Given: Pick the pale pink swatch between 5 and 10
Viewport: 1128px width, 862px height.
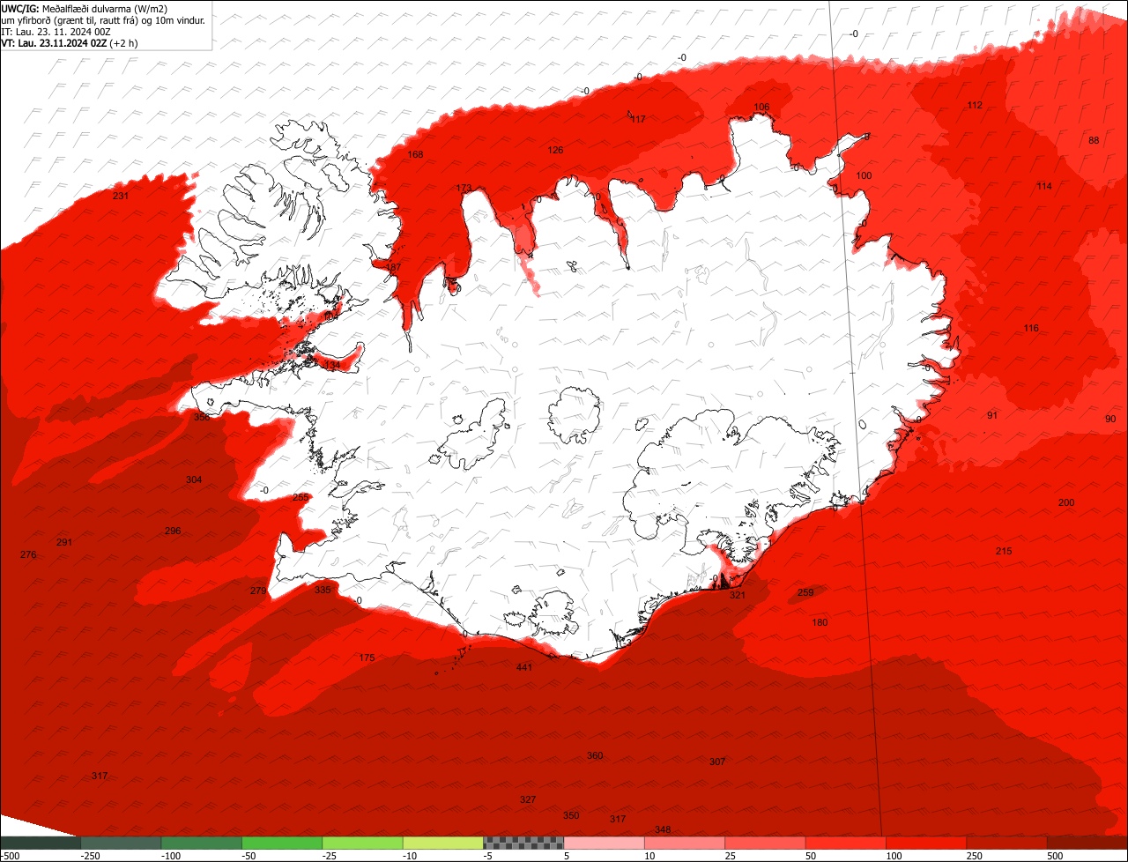Looking at the screenshot, I should (605, 843).
